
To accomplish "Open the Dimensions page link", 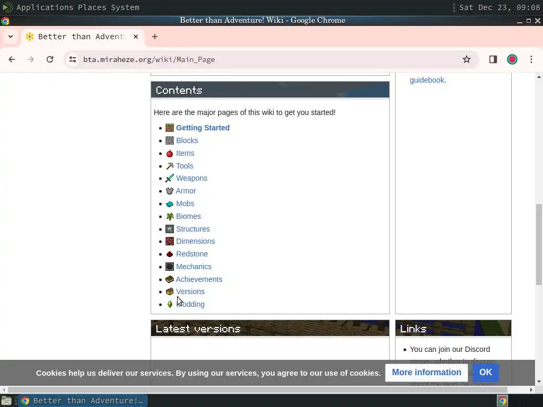I will (195, 241).
